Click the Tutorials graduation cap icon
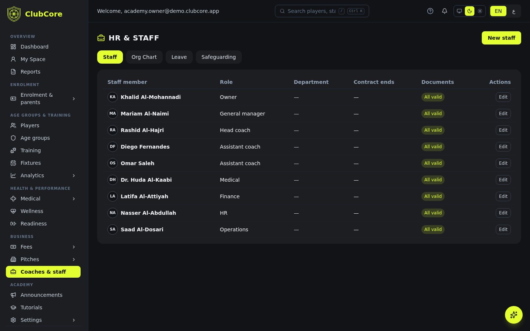530x331 pixels. click(13, 307)
